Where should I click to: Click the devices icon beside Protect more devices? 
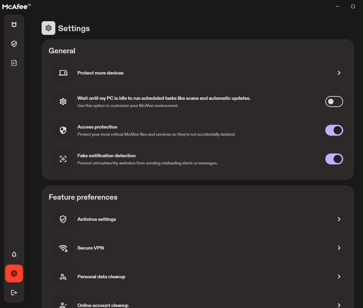coord(63,73)
